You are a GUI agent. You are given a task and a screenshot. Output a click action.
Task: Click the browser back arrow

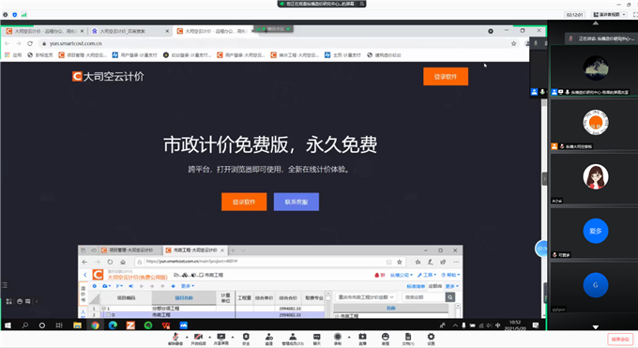[7, 43]
